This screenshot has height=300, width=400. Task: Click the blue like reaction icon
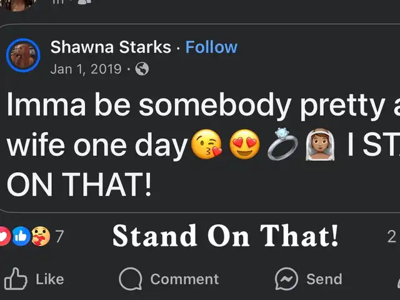(21, 236)
